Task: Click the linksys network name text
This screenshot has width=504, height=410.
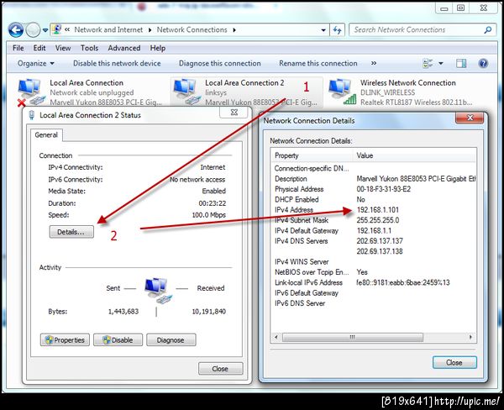Action: click(216, 92)
